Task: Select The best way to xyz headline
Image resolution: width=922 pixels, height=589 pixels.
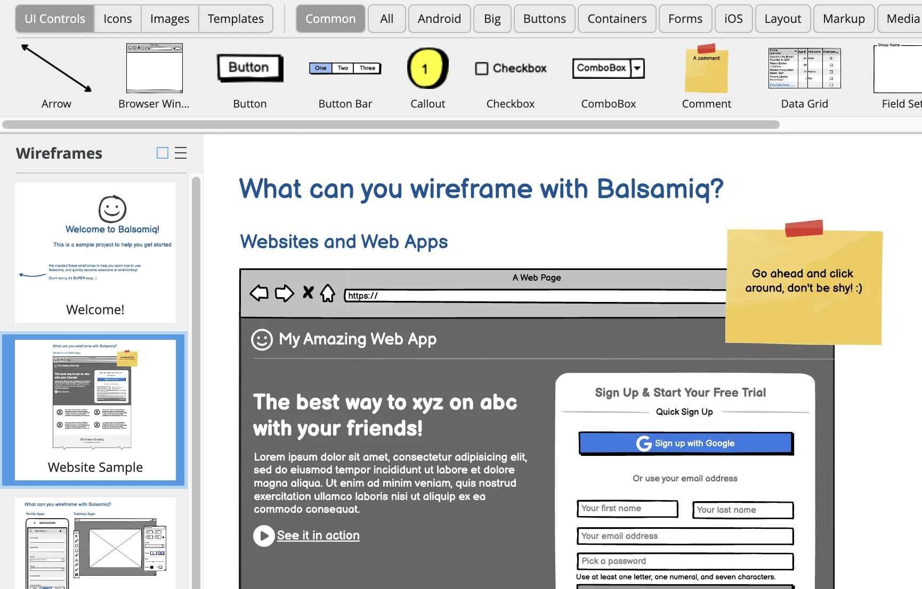Action: [x=385, y=415]
